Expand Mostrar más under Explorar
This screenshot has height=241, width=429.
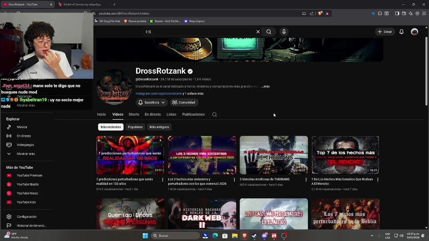(26, 154)
